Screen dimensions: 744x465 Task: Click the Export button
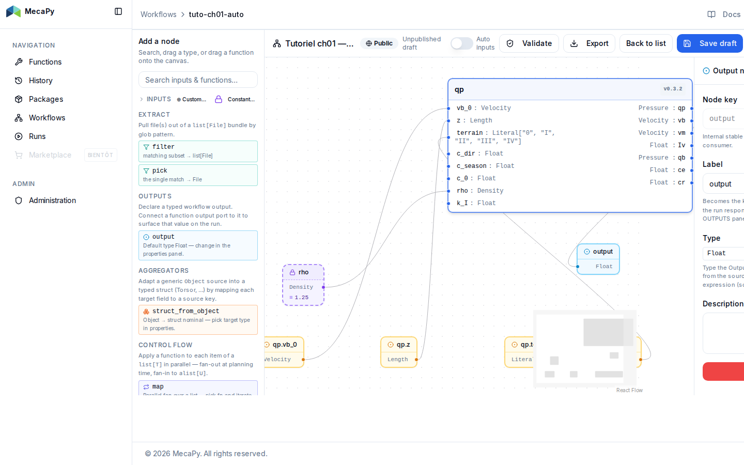(589, 43)
